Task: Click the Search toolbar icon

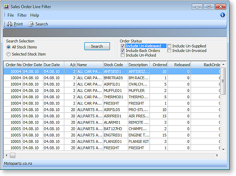Action: (31, 24)
